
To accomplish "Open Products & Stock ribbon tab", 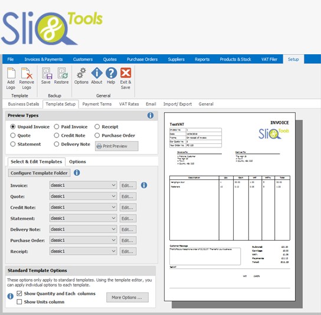I will (x=235, y=60).
